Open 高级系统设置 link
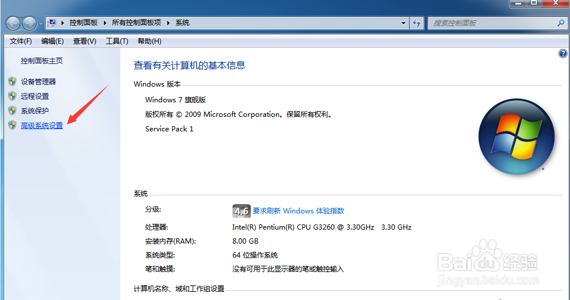The width and height of the screenshot is (570, 300). 42,126
